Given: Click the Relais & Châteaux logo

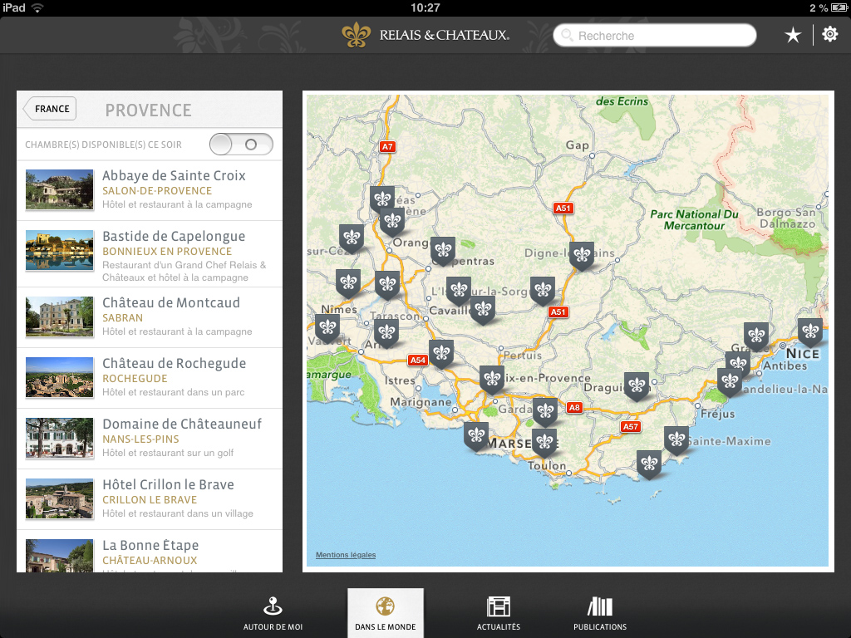Looking at the screenshot, I should pos(425,35).
